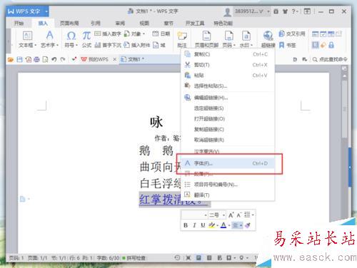Switch to the 页面布局 ribbon tab
Screen dimensions: 357x268
[69, 24]
